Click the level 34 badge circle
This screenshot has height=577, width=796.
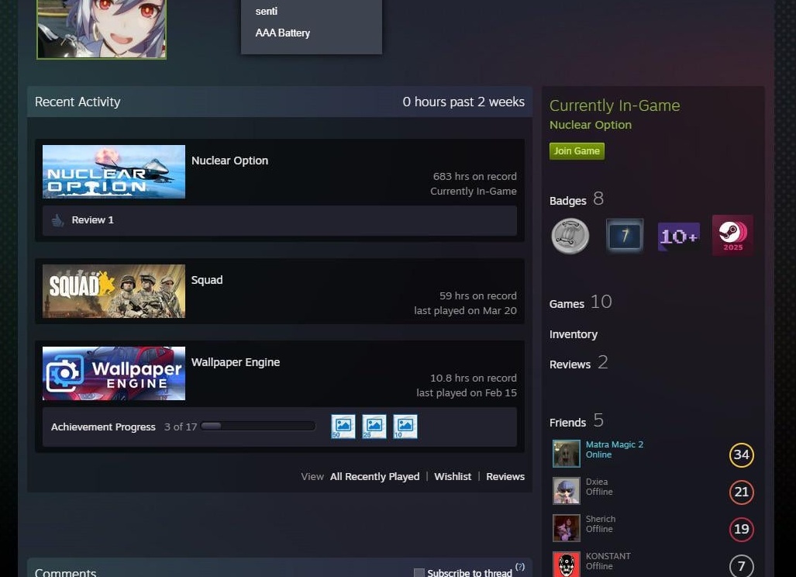click(741, 454)
